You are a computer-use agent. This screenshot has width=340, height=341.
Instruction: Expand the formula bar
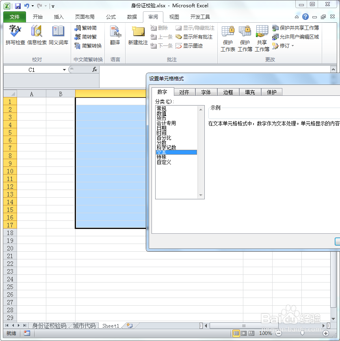(333, 69)
